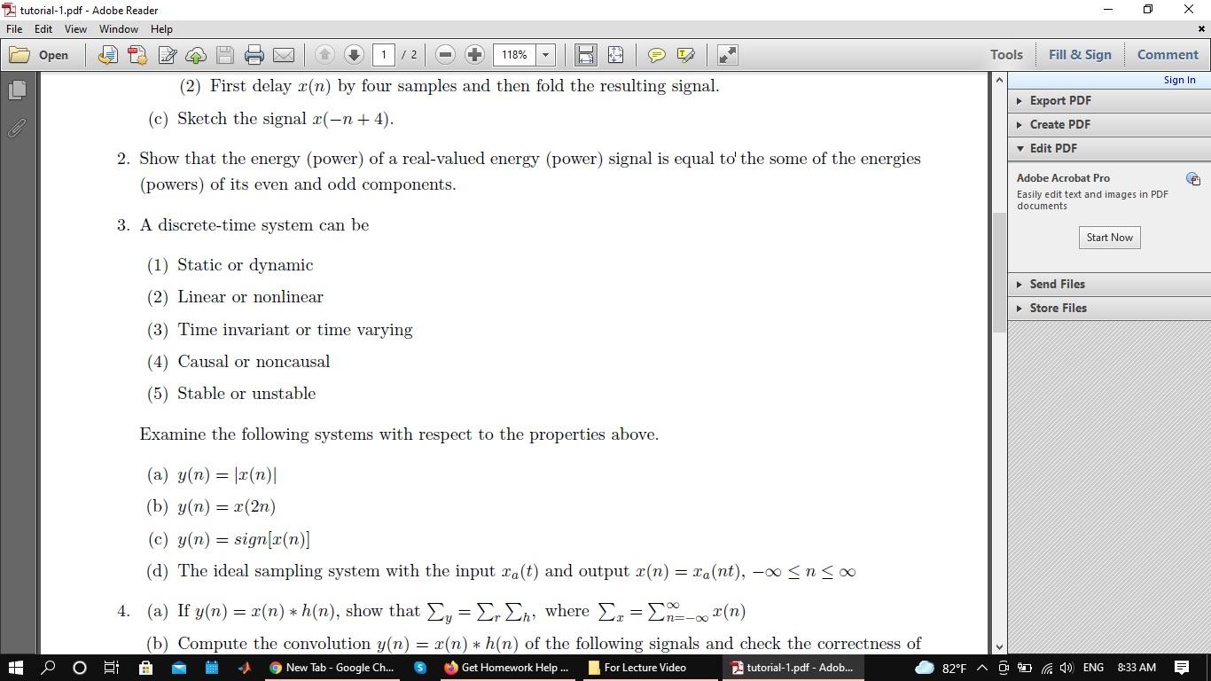The height and width of the screenshot is (681, 1211).
Task: Enable fullscreen reading mode
Action: pos(727,55)
